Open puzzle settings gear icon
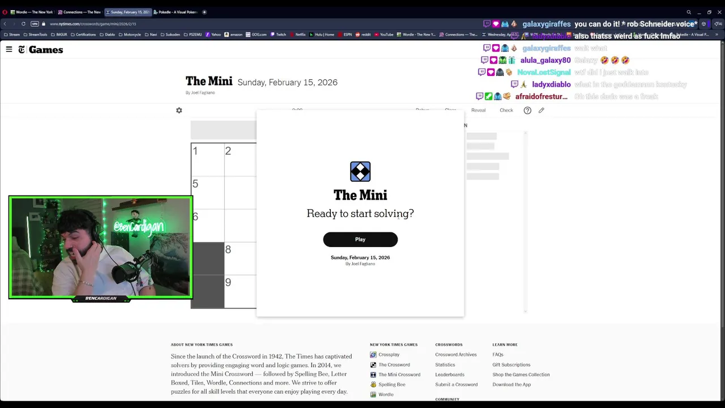Image resolution: width=725 pixels, height=408 pixels. pos(179,110)
